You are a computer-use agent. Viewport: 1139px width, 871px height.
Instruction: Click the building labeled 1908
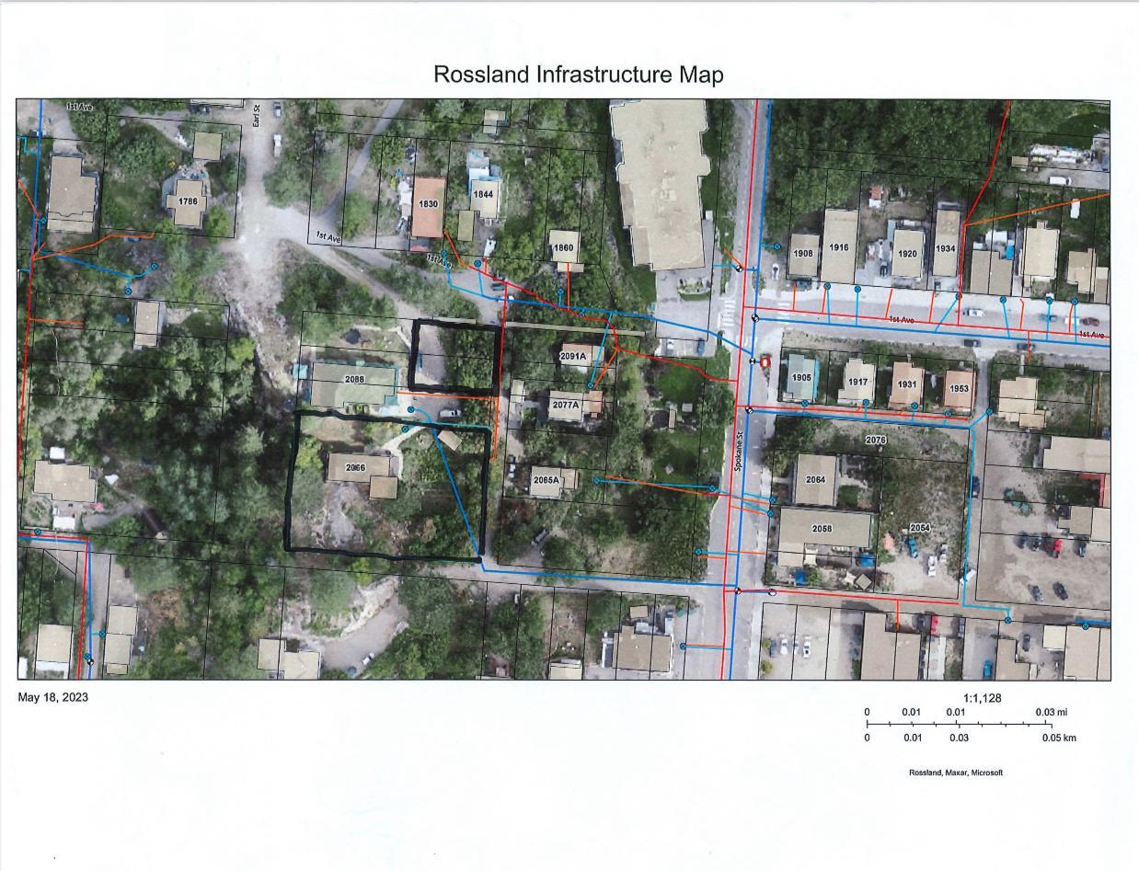(x=803, y=253)
